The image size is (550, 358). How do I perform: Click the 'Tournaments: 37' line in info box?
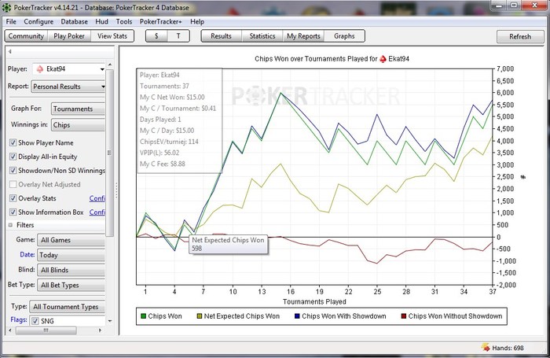(x=164, y=86)
